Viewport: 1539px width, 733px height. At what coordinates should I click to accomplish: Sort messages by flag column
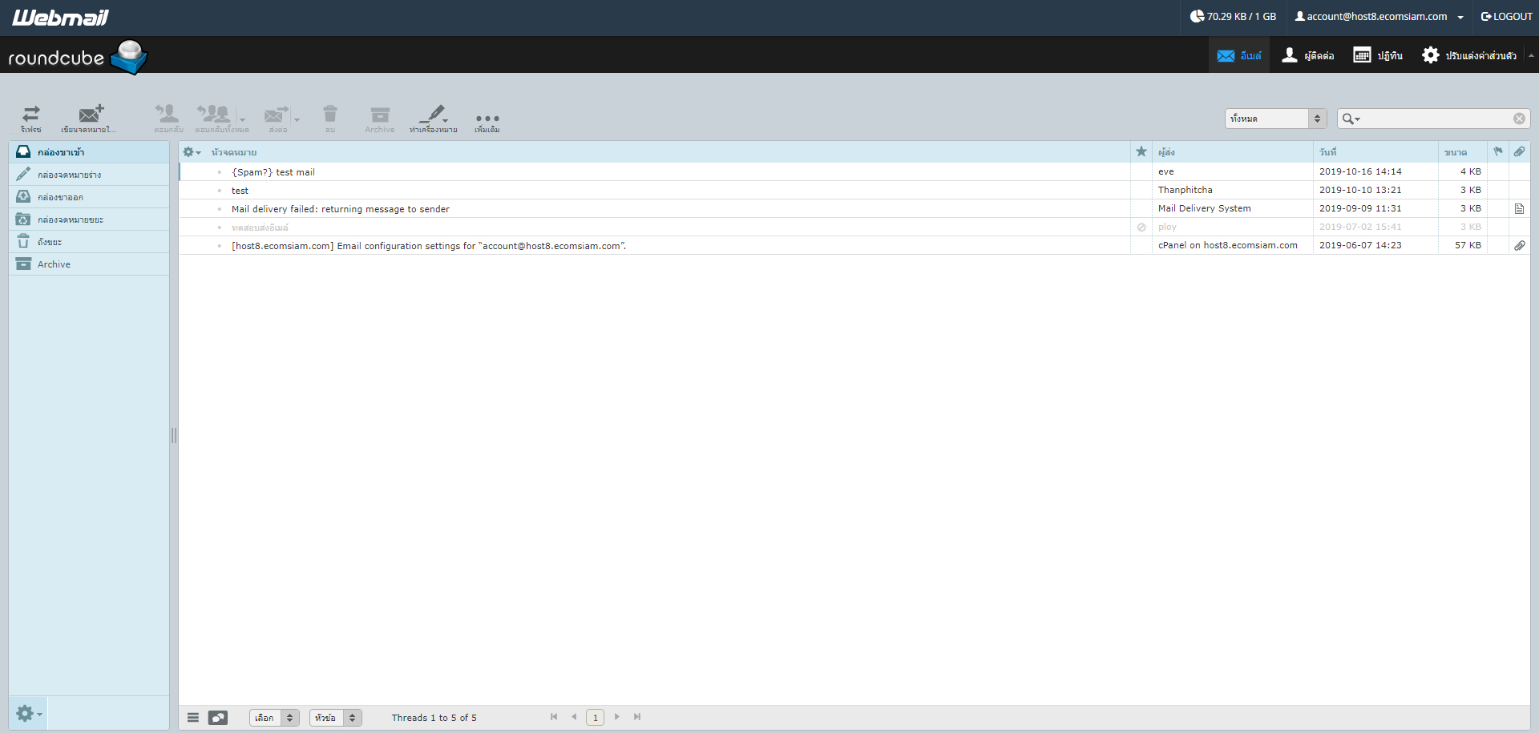click(x=1499, y=151)
